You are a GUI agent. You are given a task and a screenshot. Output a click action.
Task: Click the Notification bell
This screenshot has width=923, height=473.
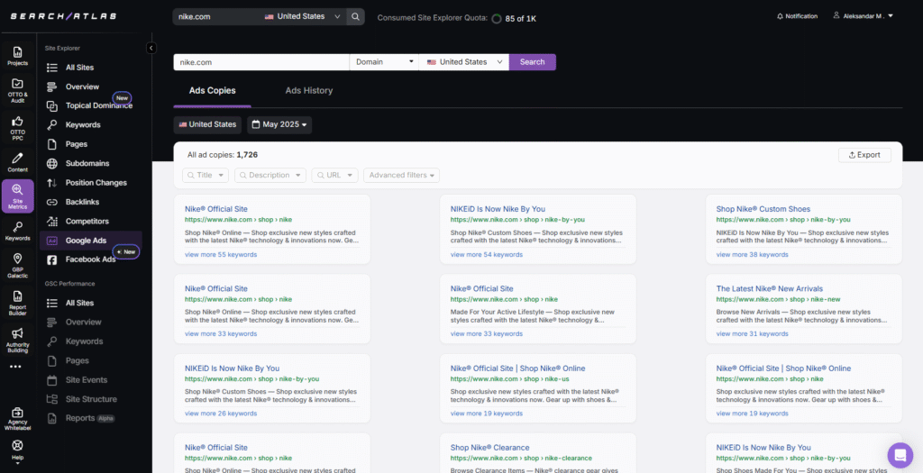pyautogui.click(x=797, y=16)
